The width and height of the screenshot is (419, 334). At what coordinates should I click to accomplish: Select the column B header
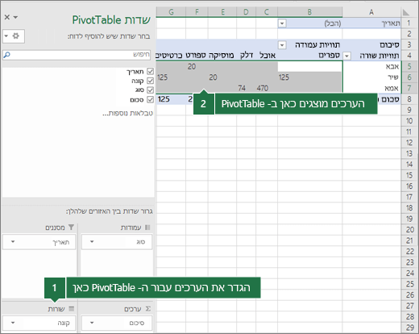(309, 12)
